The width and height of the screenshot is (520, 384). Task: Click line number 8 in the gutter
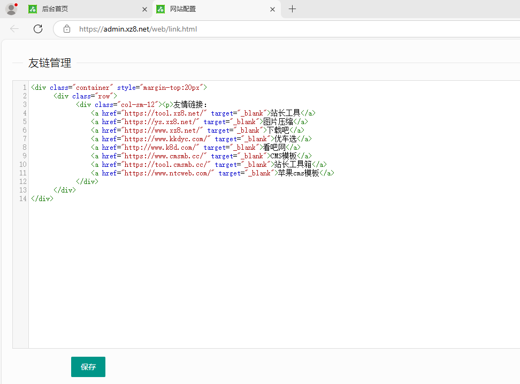(x=25, y=148)
